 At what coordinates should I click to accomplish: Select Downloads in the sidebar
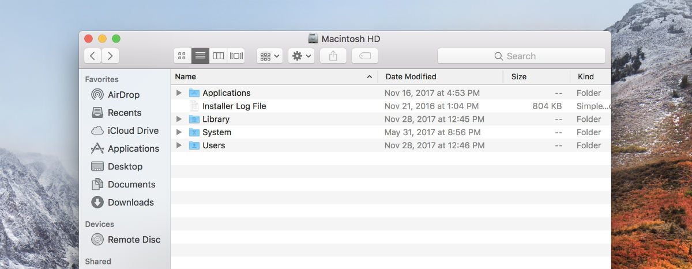[x=130, y=202]
